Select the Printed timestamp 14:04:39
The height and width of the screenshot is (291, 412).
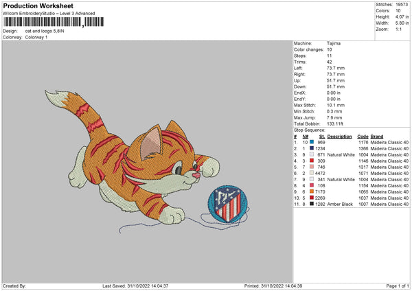(293, 286)
